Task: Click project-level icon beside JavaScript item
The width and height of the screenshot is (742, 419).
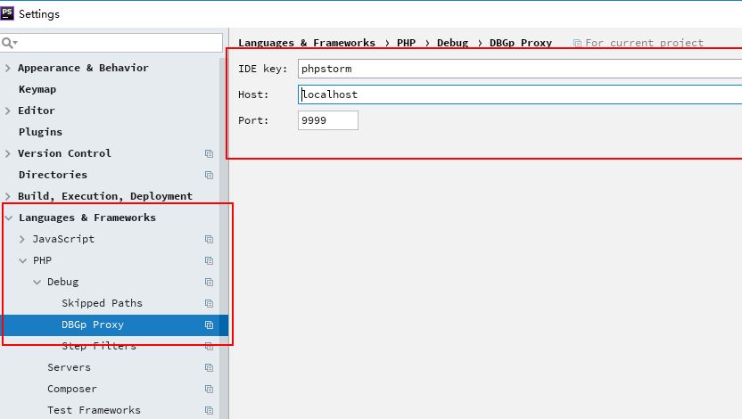Action: point(209,239)
